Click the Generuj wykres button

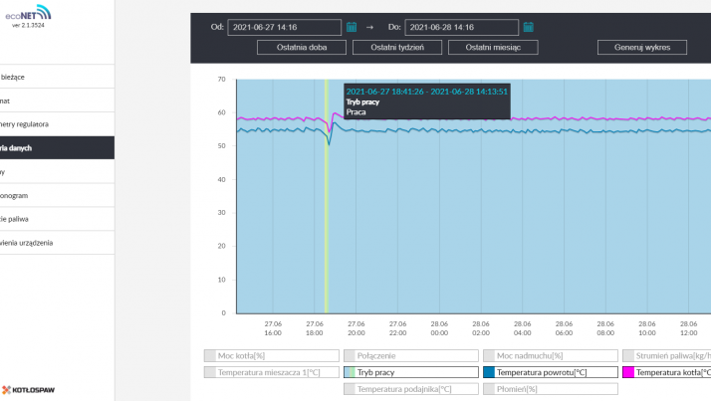[x=642, y=47]
